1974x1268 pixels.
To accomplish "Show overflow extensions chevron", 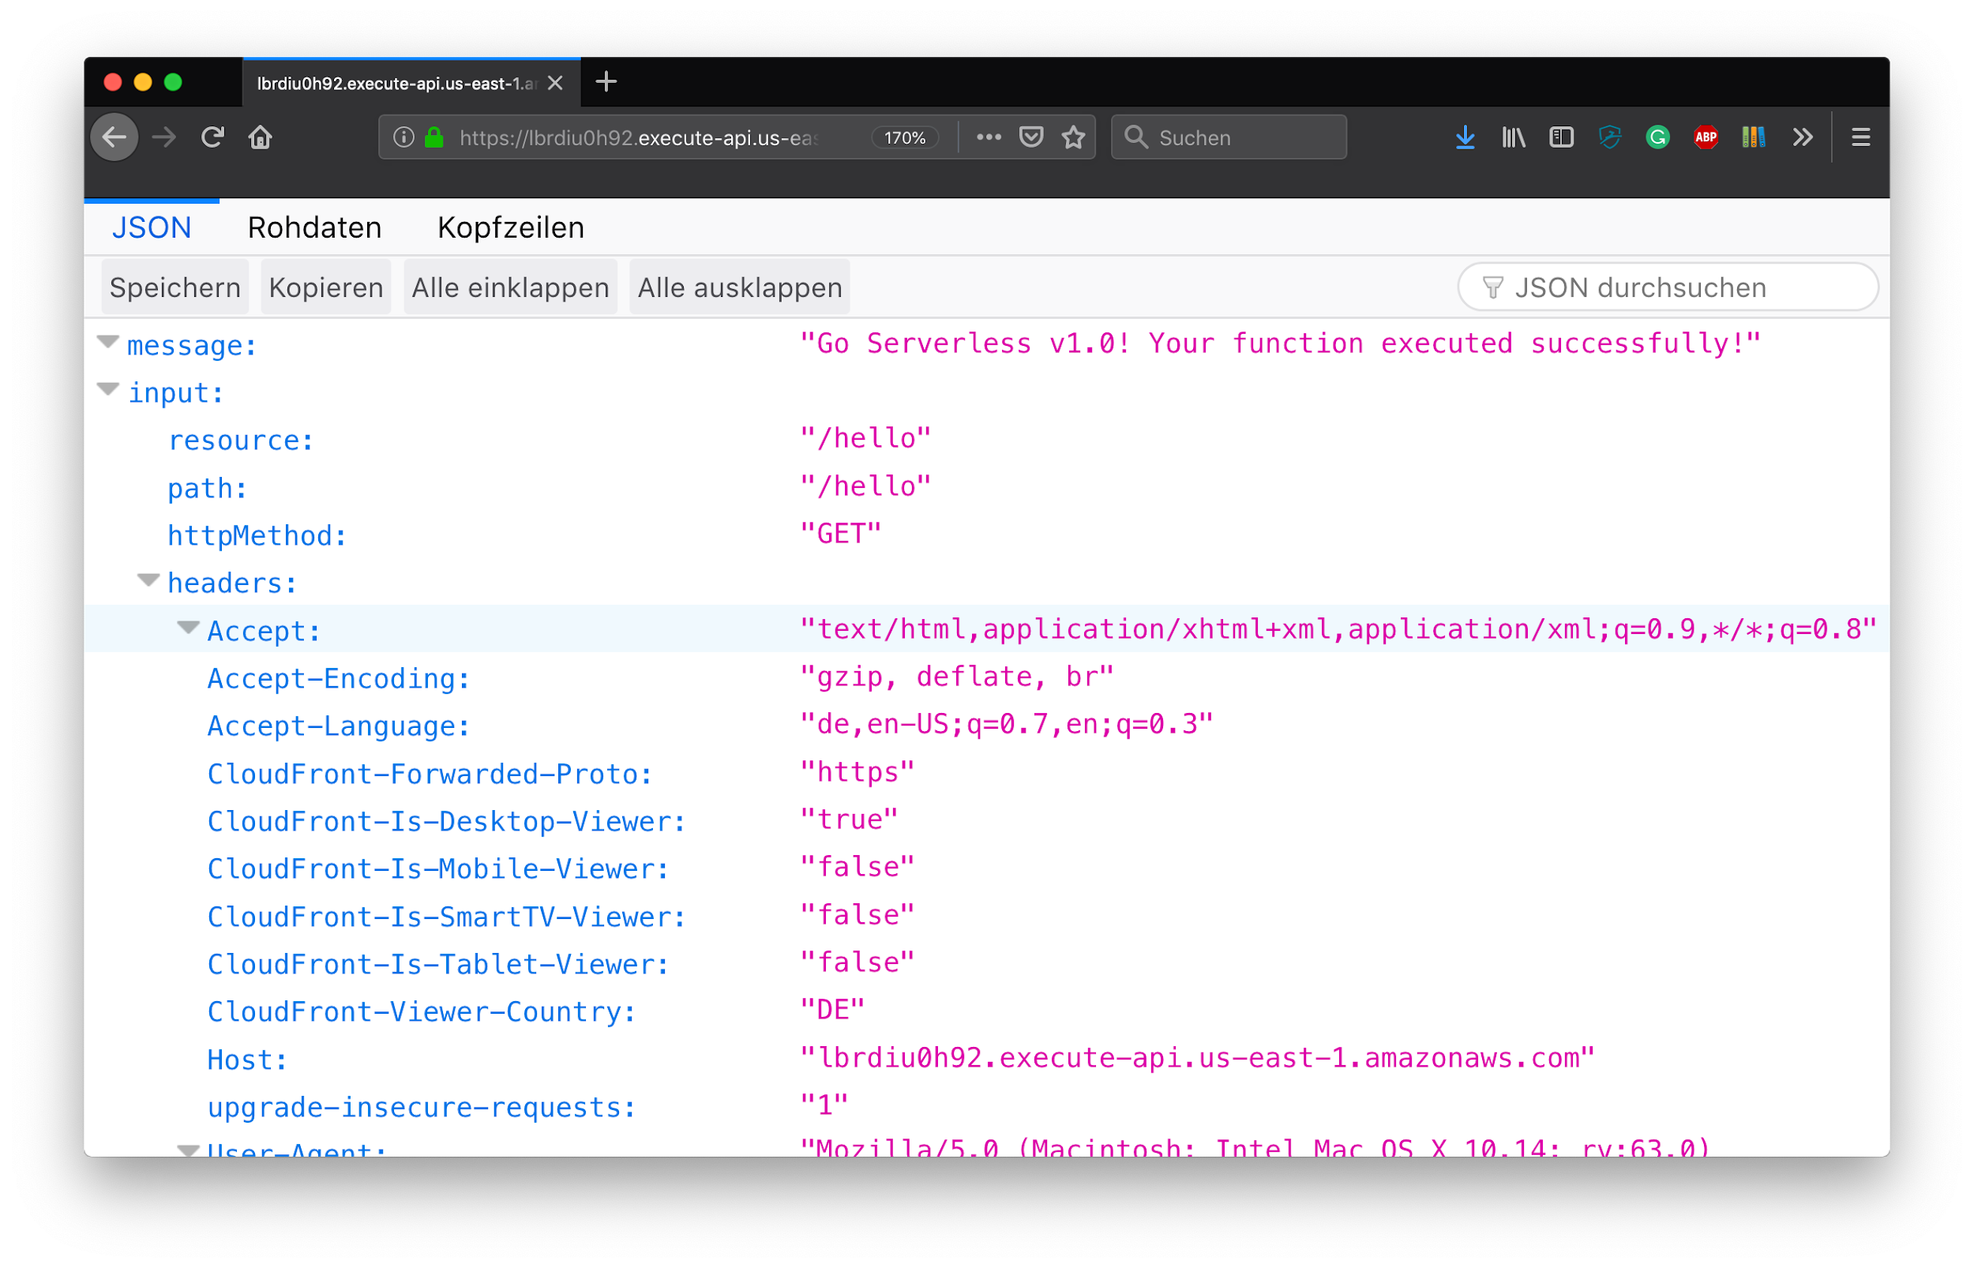I will pyautogui.click(x=1802, y=137).
